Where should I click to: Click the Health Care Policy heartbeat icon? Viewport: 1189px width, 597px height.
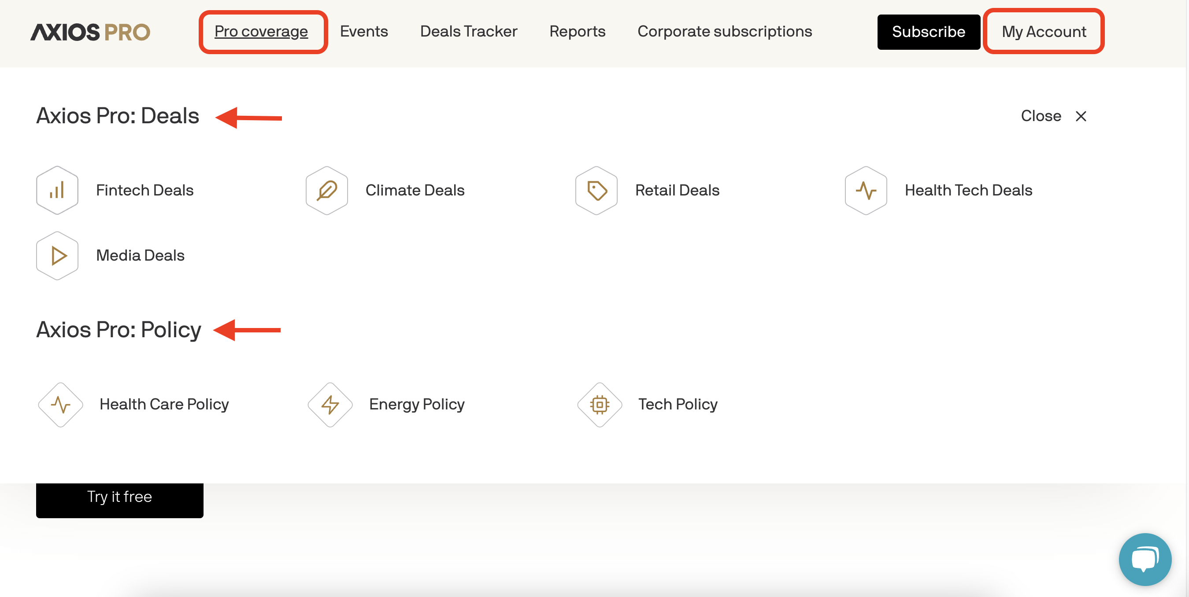pos(60,404)
